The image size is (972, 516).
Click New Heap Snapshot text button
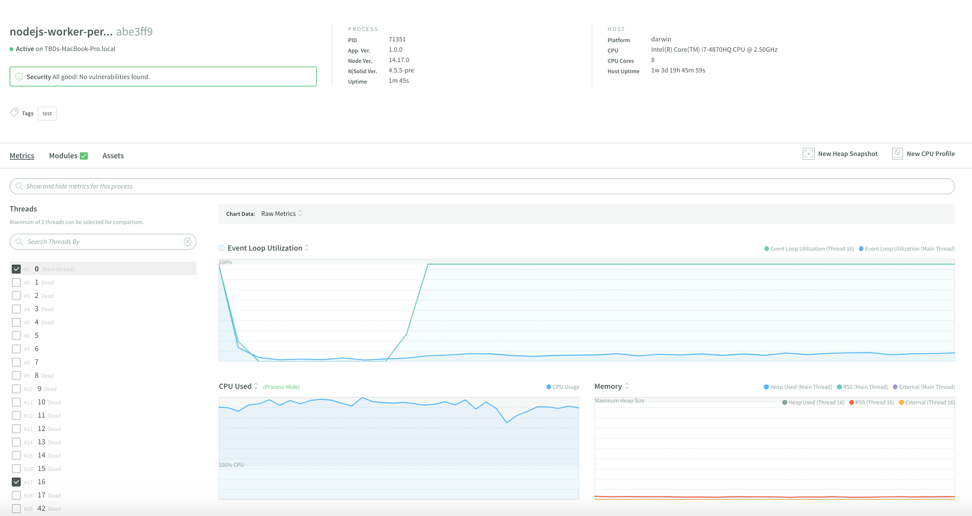848,154
